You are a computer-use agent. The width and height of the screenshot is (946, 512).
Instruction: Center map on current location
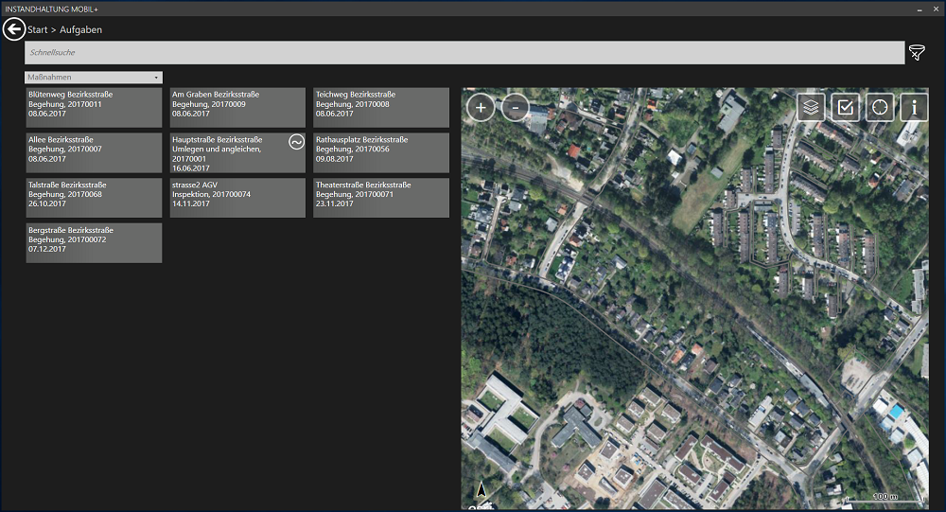click(880, 107)
